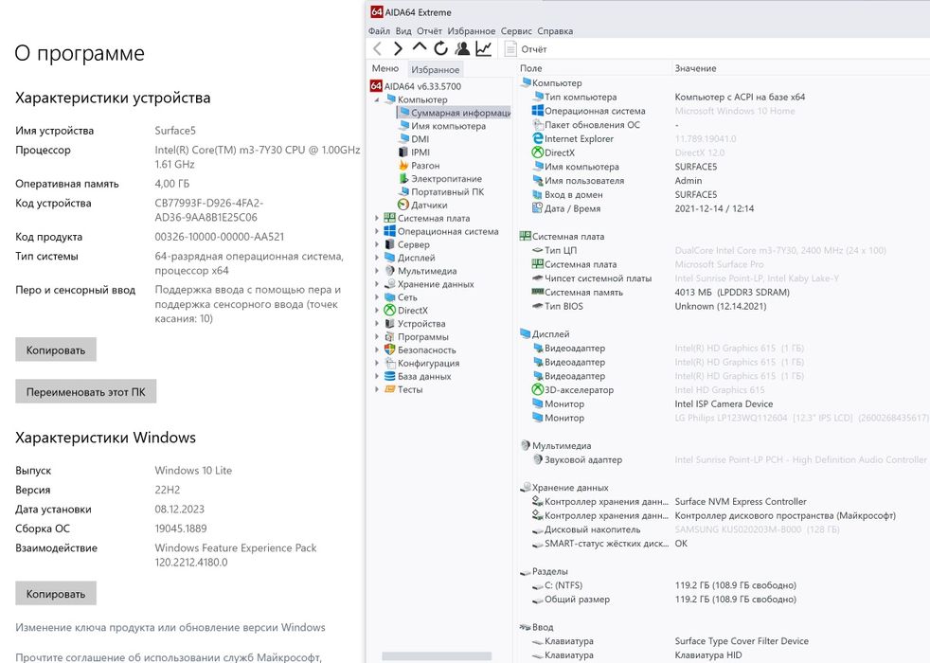Expand the Устройства tree node
This screenshot has width=930, height=663.
[x=377, y=324]
